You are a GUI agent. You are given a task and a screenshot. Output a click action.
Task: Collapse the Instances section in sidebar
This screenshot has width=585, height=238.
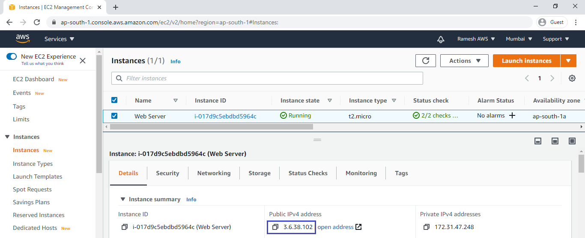[x=7, y=137]
